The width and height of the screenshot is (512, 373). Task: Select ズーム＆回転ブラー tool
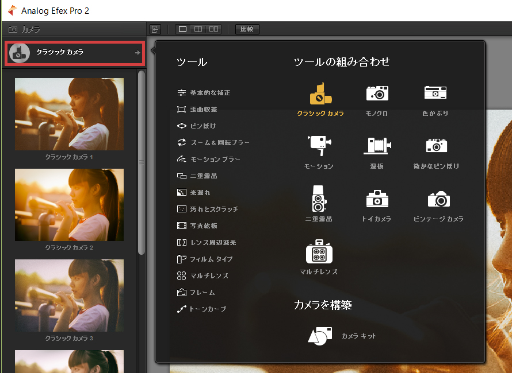213,143
